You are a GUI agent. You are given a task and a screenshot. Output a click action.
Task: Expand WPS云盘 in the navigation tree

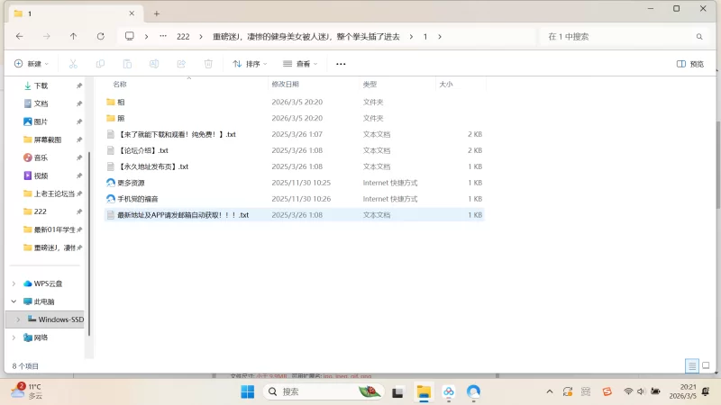(x=14, y=283)
